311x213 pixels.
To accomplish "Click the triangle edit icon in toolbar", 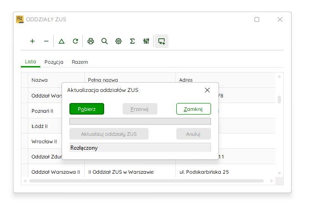I will (x=62, y=41).
